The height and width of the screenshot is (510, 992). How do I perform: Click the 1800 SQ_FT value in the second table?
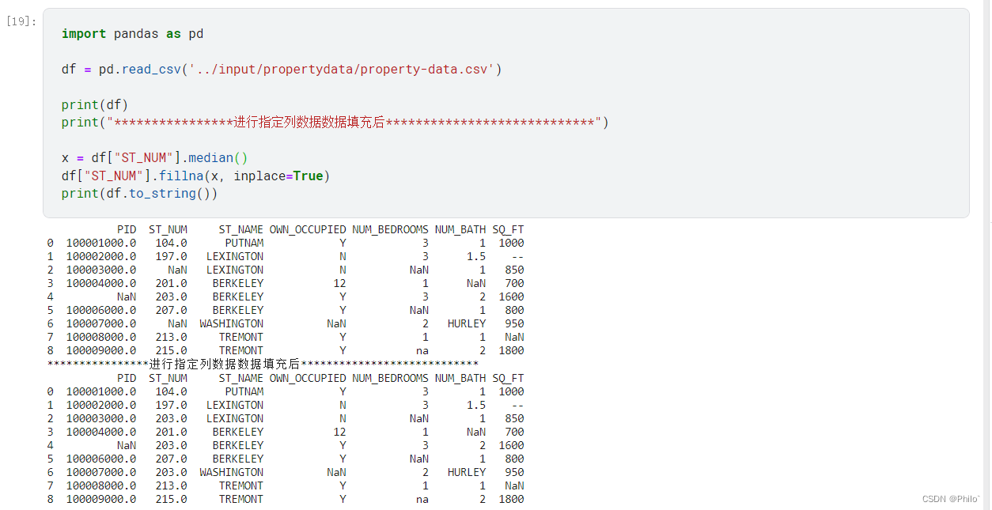click(x=511, y=499)
